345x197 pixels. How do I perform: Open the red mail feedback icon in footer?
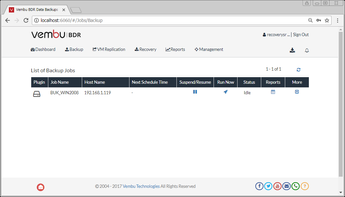tap(40, 187)
